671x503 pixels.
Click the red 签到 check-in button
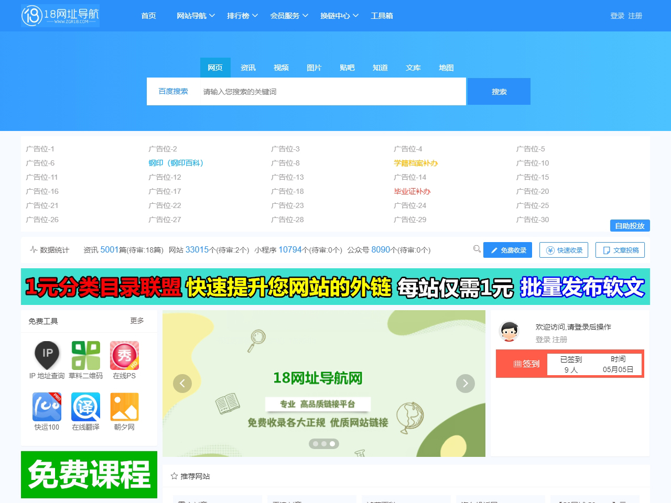526,364
